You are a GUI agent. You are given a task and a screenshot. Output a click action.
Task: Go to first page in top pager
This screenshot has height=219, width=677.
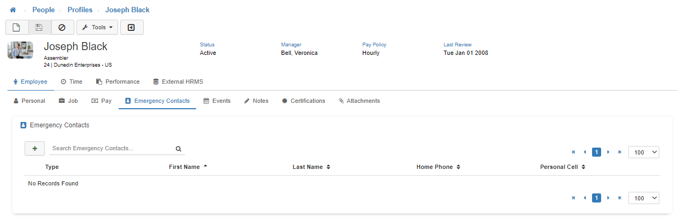pyautogui.click(x=573, y=152)
